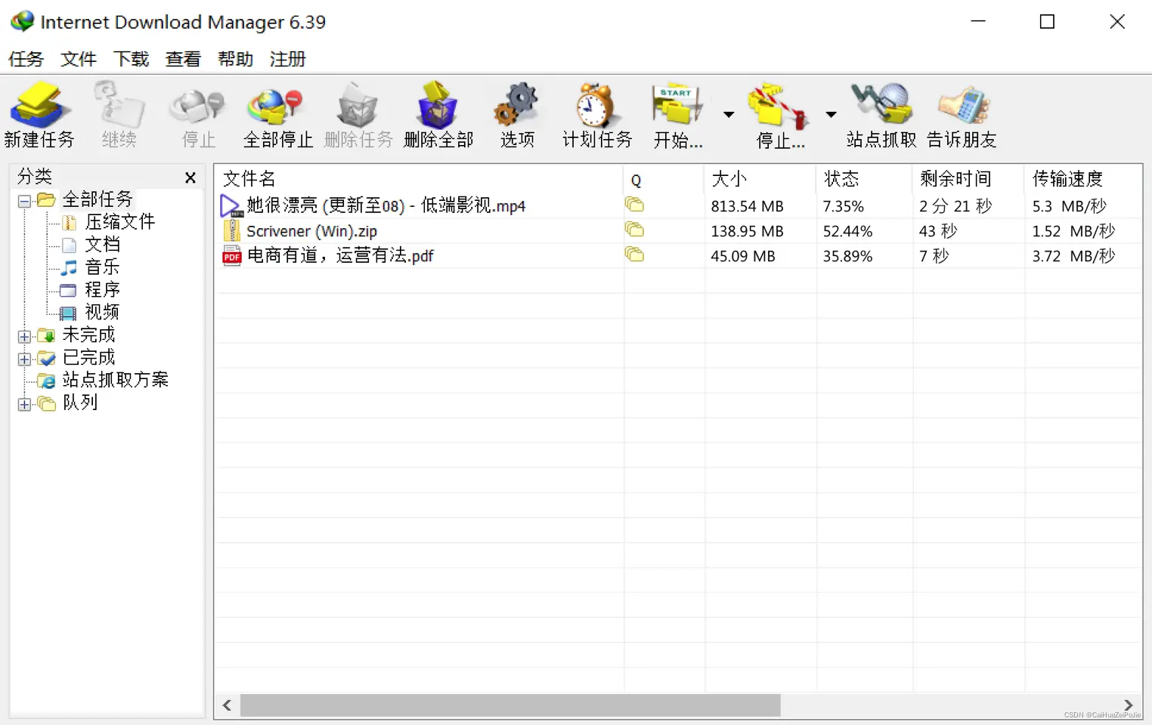Maximize the Internet Download Manager window
Screen dimensions: 1152x725
point(1047,22)
